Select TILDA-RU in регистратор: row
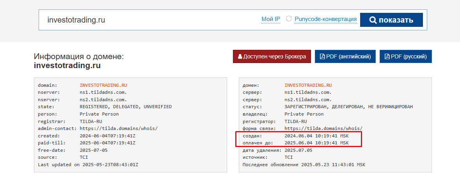Screen dimensions: 460x179 (x=295, y=121)
